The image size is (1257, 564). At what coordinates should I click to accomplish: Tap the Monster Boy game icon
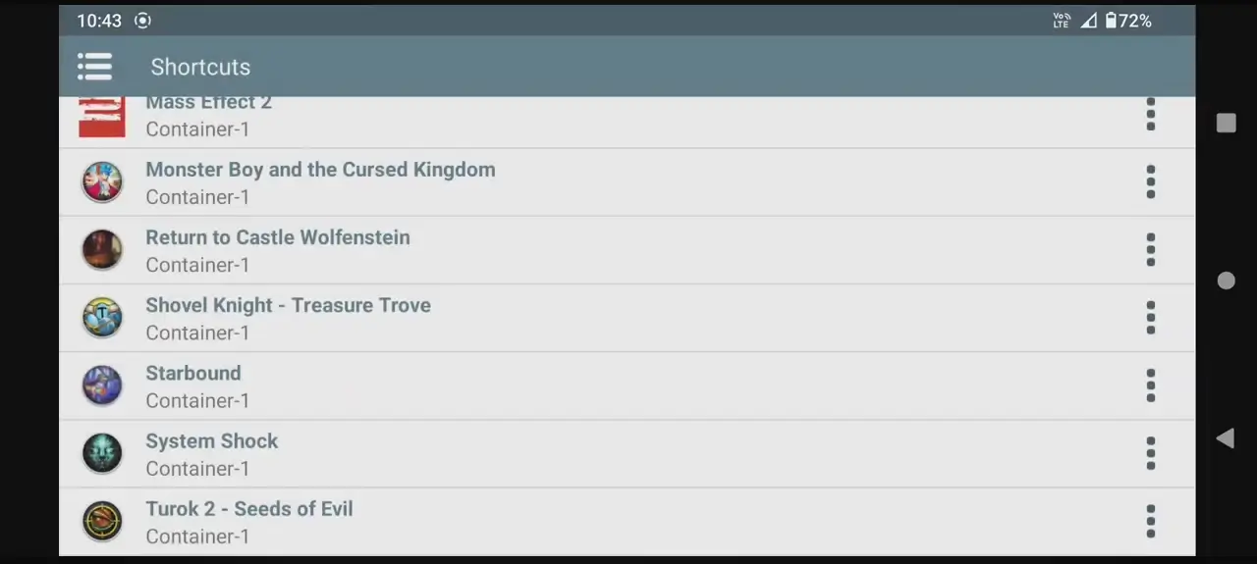pyautogui.click(x=102, y=182)
